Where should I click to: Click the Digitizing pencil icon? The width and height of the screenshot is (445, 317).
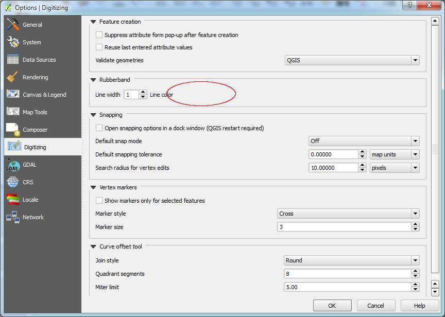(x=14, y=146)
